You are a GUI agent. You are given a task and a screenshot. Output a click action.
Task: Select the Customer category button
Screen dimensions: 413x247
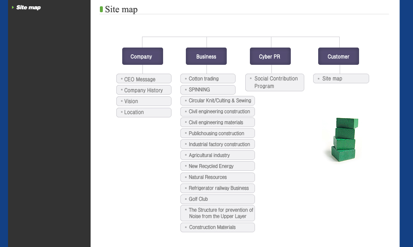tap(338, 56)
